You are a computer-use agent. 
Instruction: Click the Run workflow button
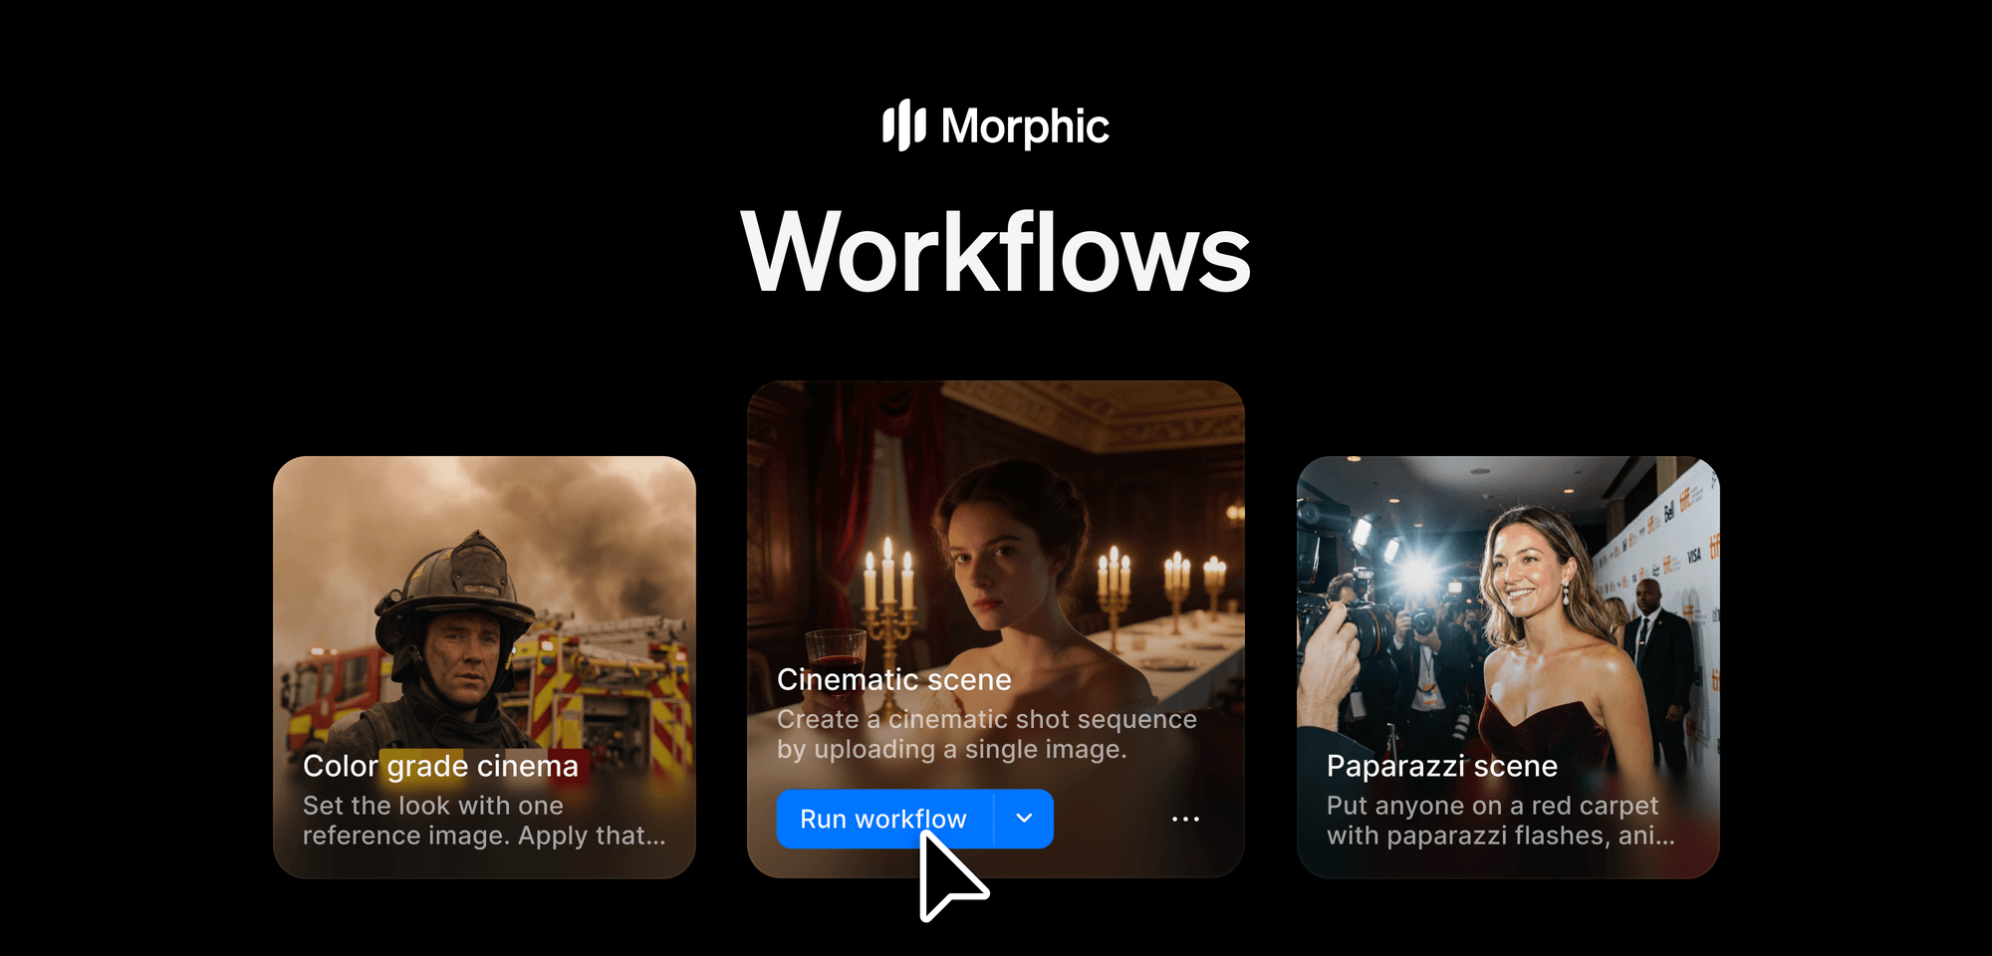tap(882, 818)
